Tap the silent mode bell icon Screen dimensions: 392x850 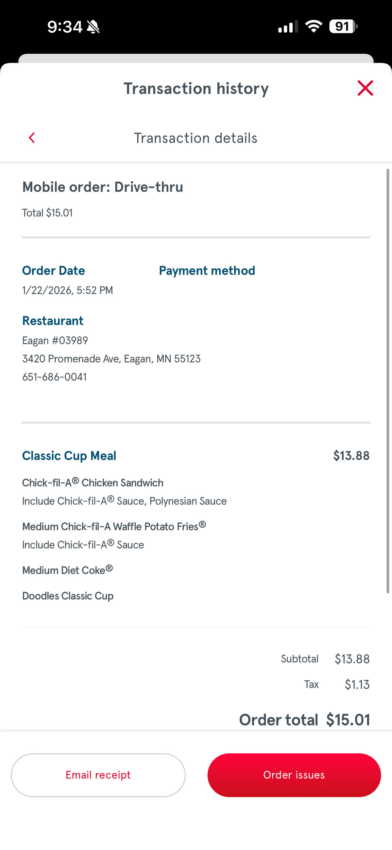coord(93,27)
